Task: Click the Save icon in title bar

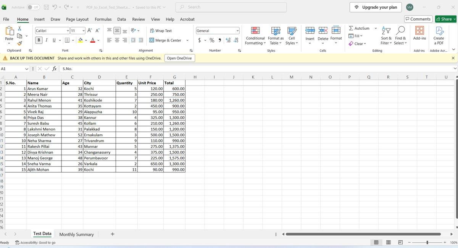Action: click(46, 7)
